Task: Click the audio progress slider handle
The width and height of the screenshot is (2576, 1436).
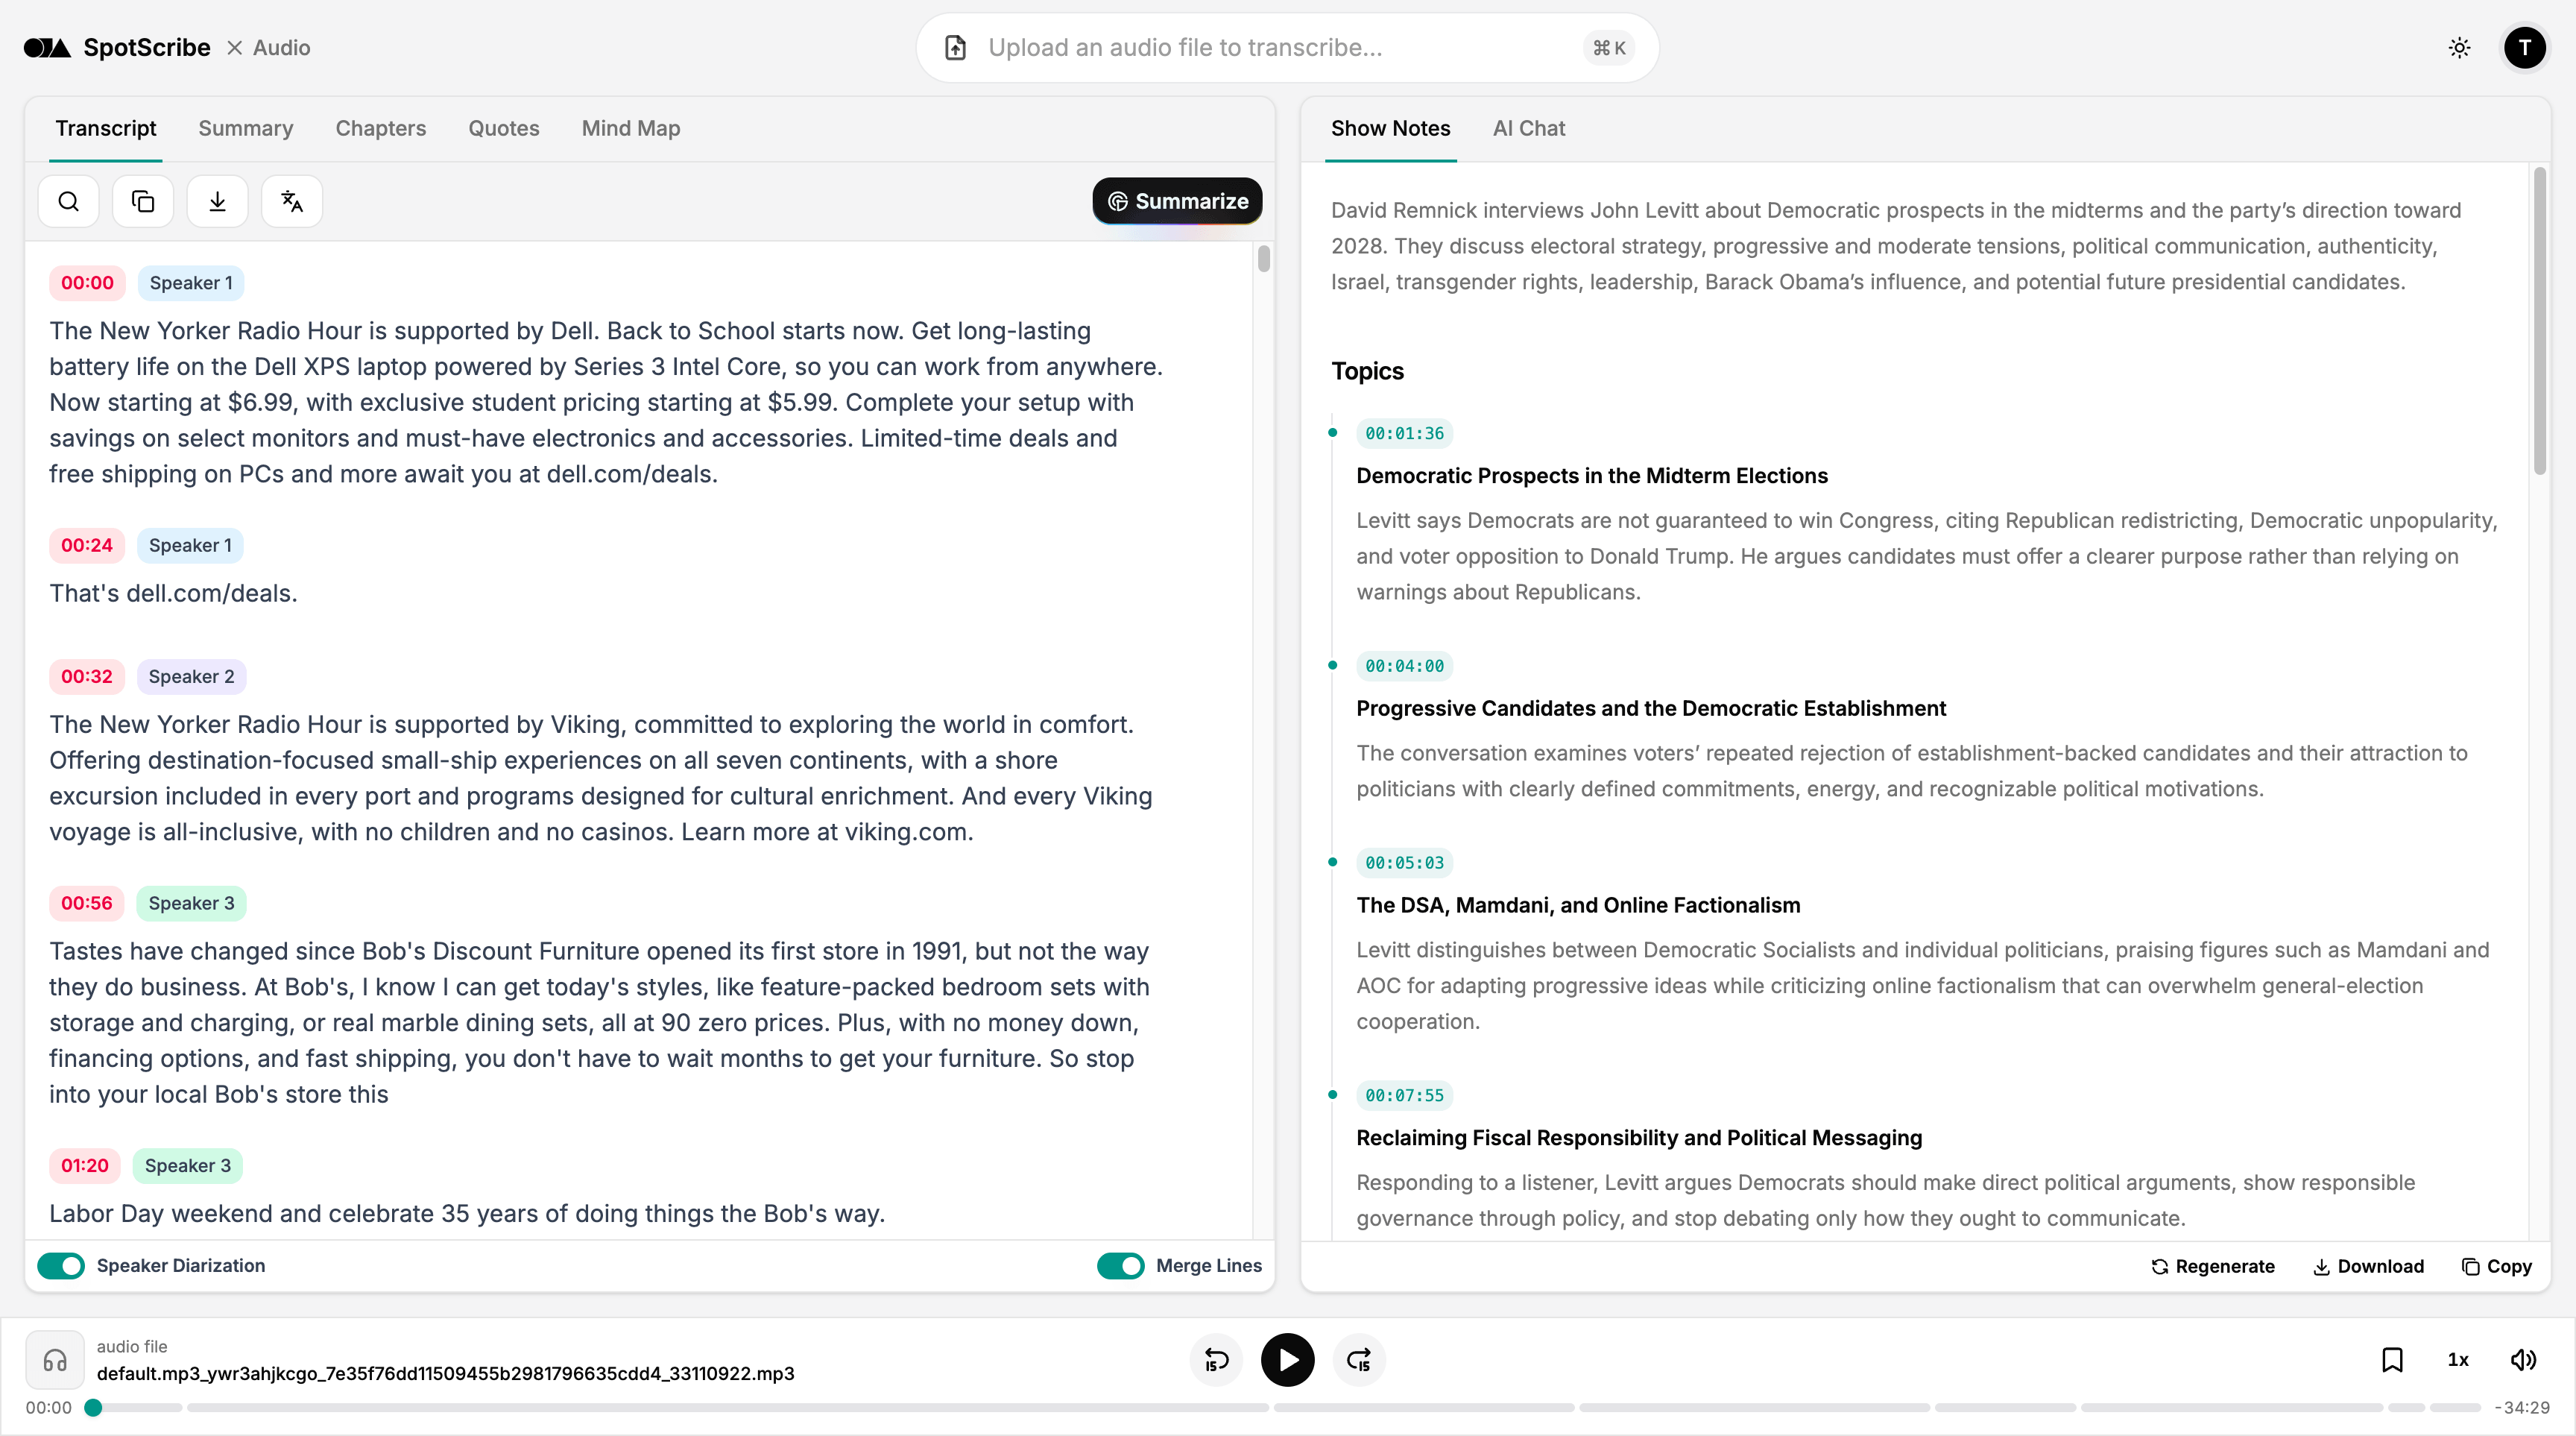Action: tap(93, 1408)
